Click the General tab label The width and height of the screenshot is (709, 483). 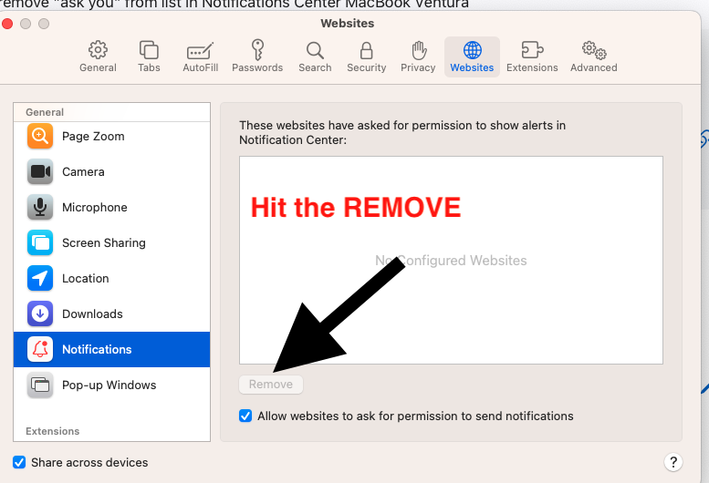(98, 67)
